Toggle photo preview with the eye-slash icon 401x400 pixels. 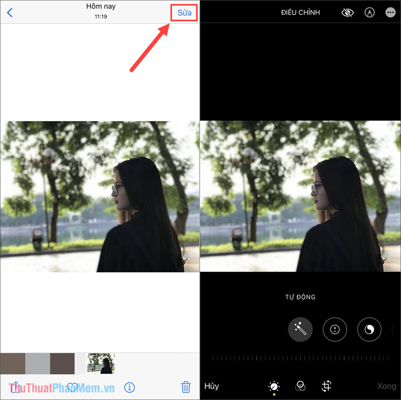(x=347, y=12)
